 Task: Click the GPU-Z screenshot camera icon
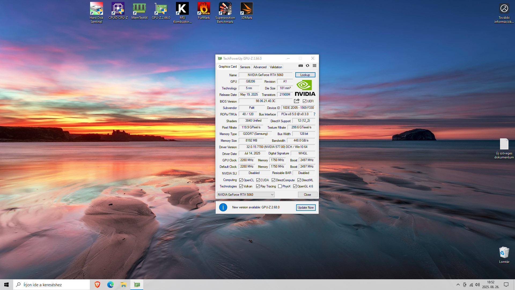300,66
